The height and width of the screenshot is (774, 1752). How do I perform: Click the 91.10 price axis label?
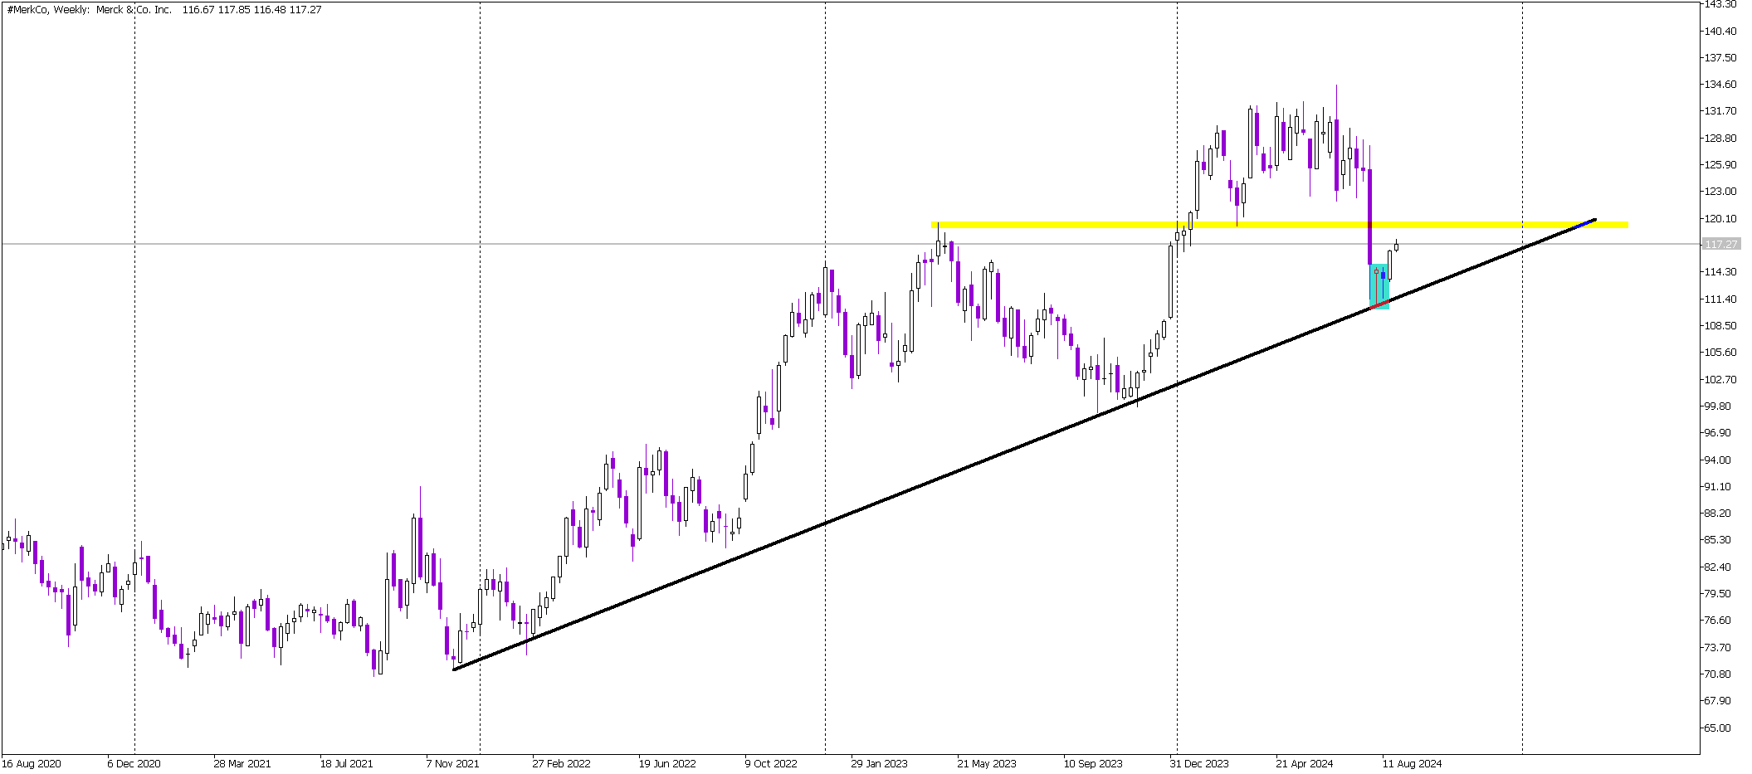click(1718, 486)
